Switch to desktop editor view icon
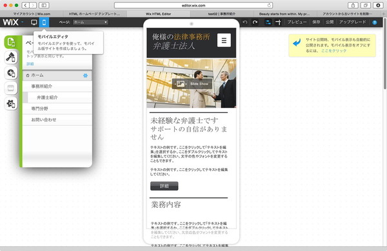 tap(34, 22)
